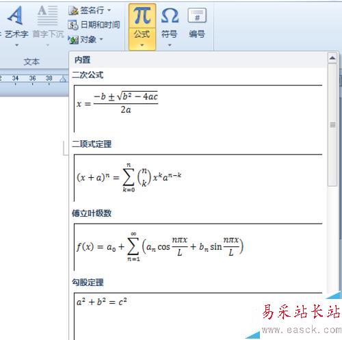342x340 pixels.
Task: Click the 勾股定理 heading text
Action: 88,283
